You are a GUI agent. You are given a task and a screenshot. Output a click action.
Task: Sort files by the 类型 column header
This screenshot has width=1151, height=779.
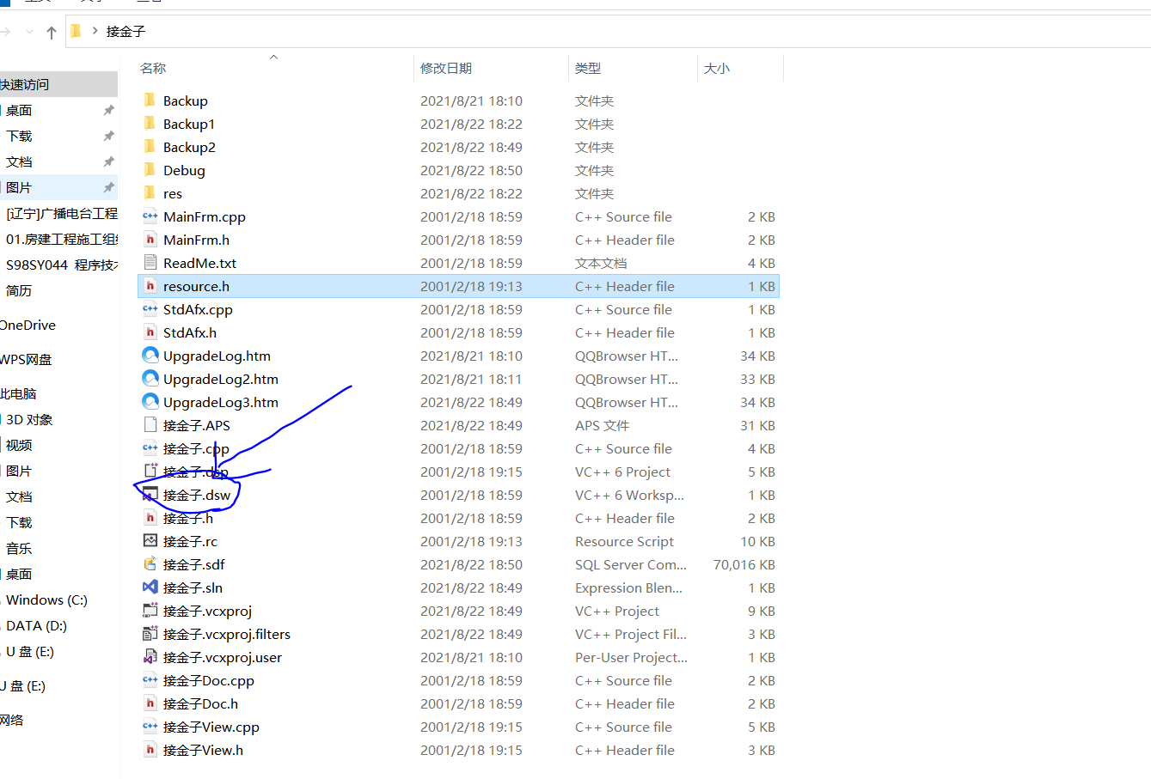[x=588, y=68]
